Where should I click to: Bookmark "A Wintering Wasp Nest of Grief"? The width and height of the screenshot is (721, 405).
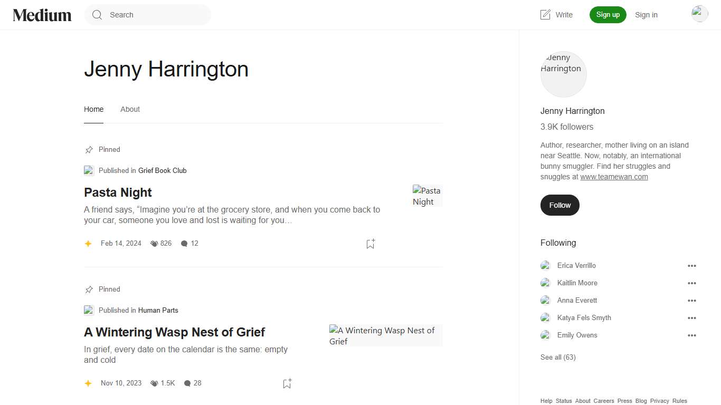[x=287, y=383]
